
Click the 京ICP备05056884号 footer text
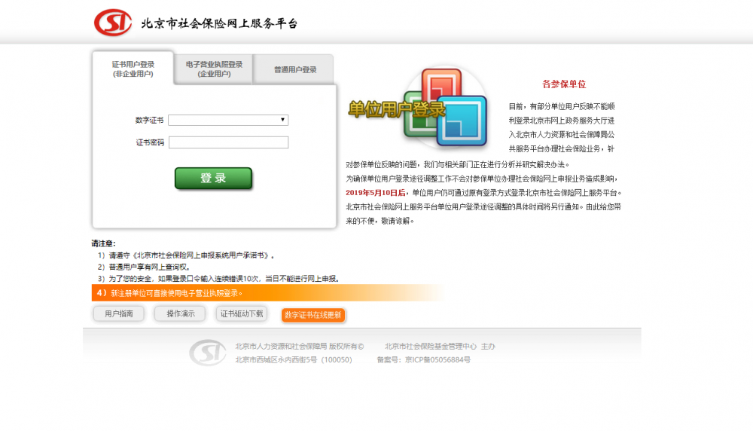437,360
